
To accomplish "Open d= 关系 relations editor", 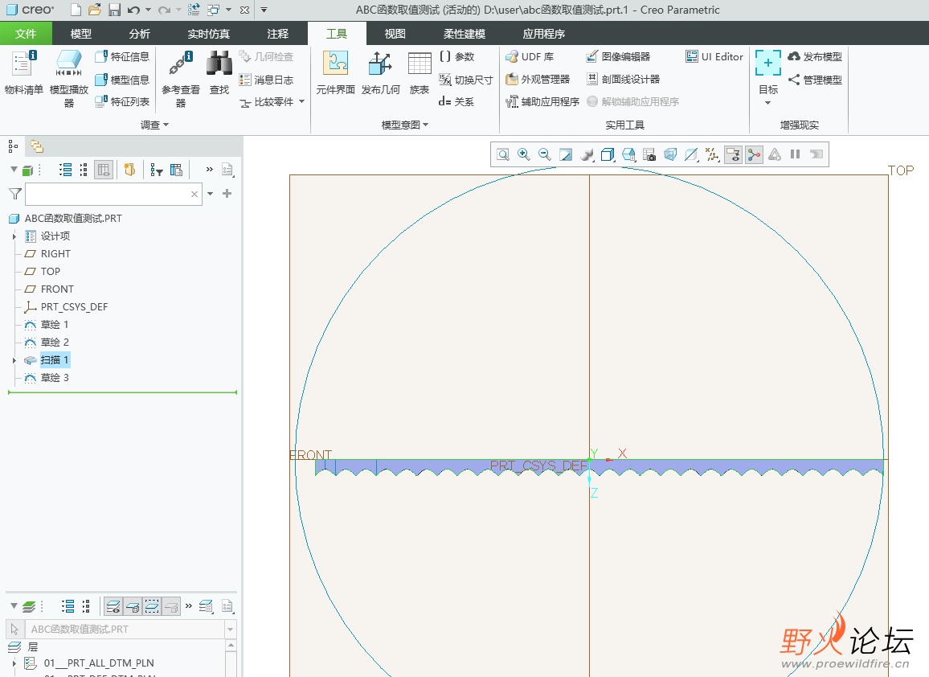I will [456, 101].
